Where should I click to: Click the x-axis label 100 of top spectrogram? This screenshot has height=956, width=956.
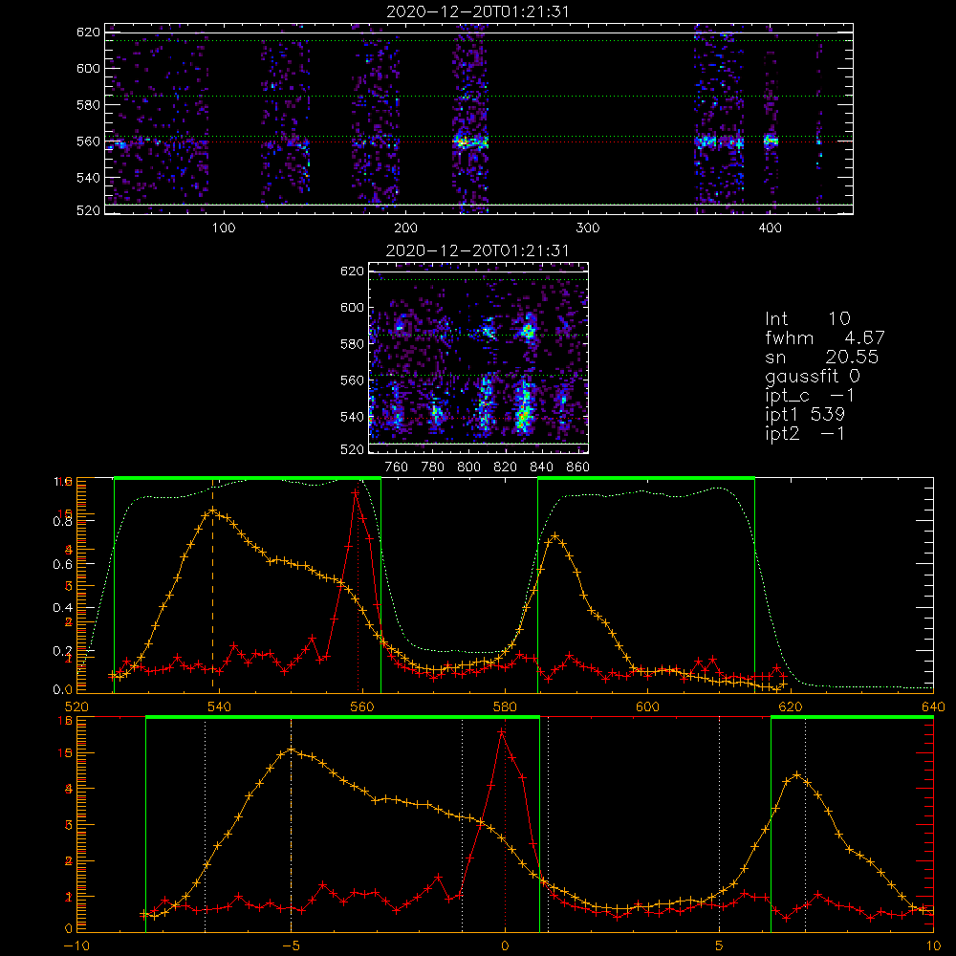click(224, 228)
